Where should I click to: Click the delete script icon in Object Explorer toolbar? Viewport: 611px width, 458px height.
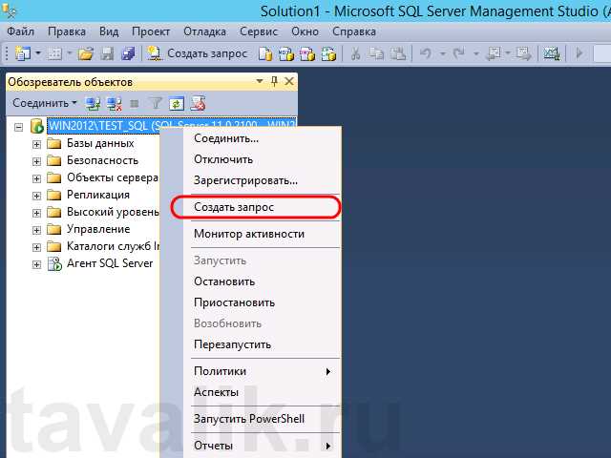coord(198,104)
